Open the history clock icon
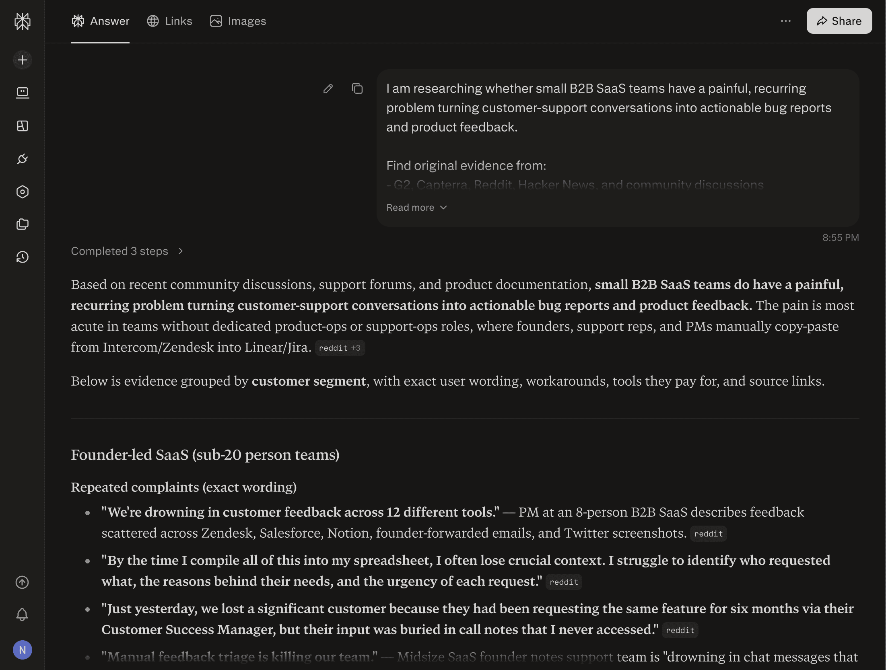This screenshot has height=670, width=886. [x=23, y=257]
